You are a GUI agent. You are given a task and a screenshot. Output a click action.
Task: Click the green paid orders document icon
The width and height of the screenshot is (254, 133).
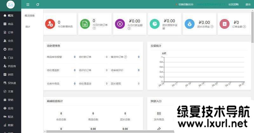(85, 24)
